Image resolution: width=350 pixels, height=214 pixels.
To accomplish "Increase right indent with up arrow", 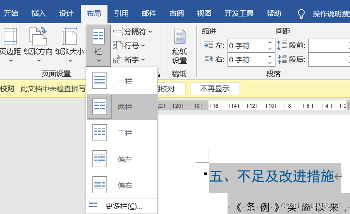I will click(270, 57).
